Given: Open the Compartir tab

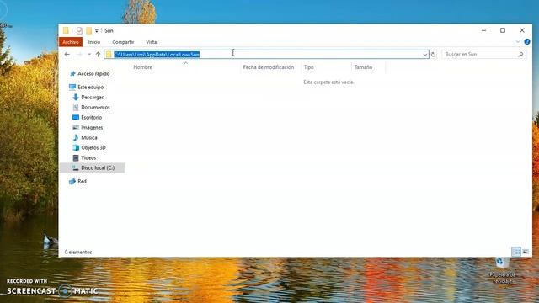Looking at the screenshot, I should (x=123, y=42).
